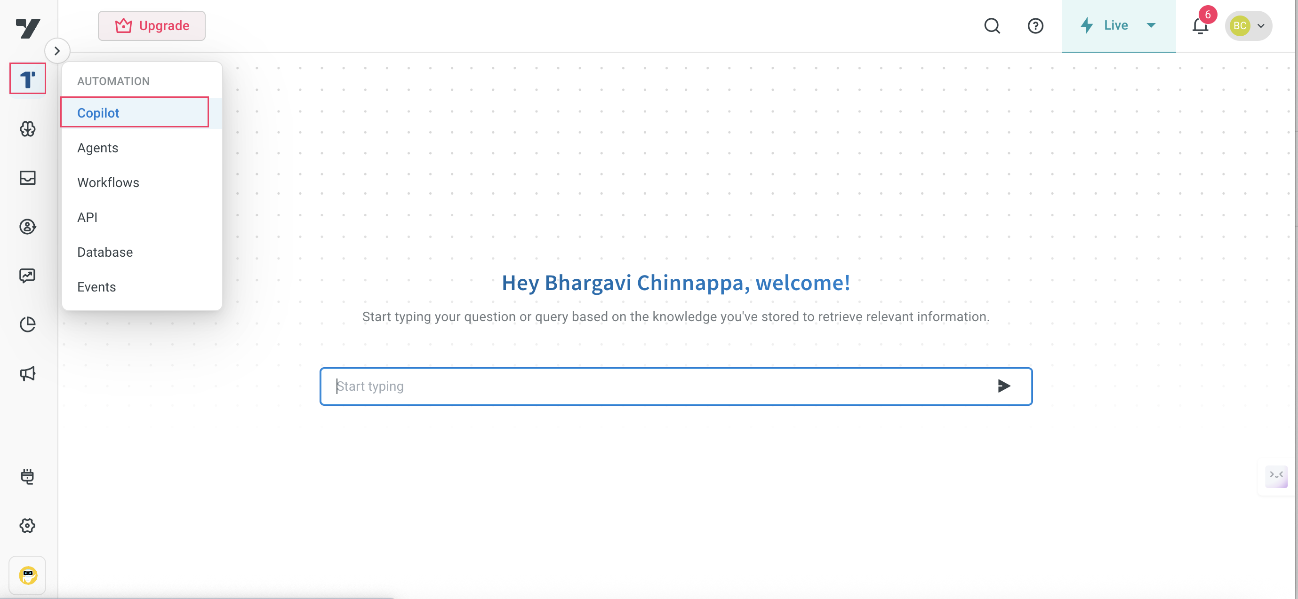The height and width of the screenshot is (599, 1298).
Task: Open the help question mark icon
Action: (1035, 26)
